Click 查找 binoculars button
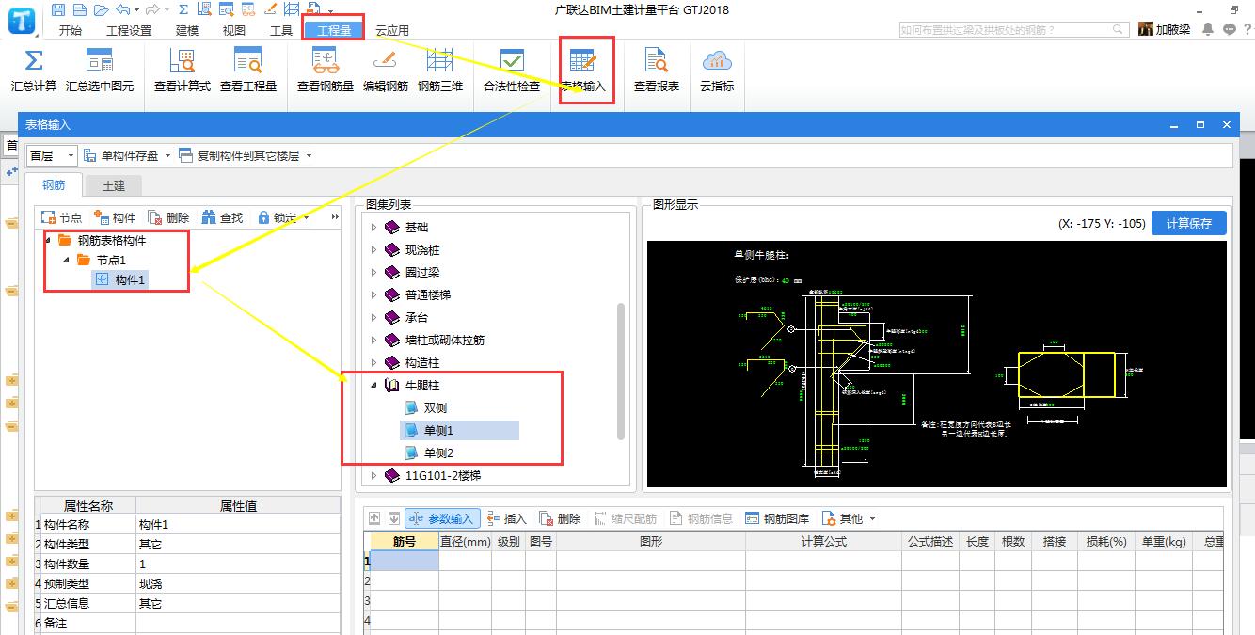 tap(222, 217)
